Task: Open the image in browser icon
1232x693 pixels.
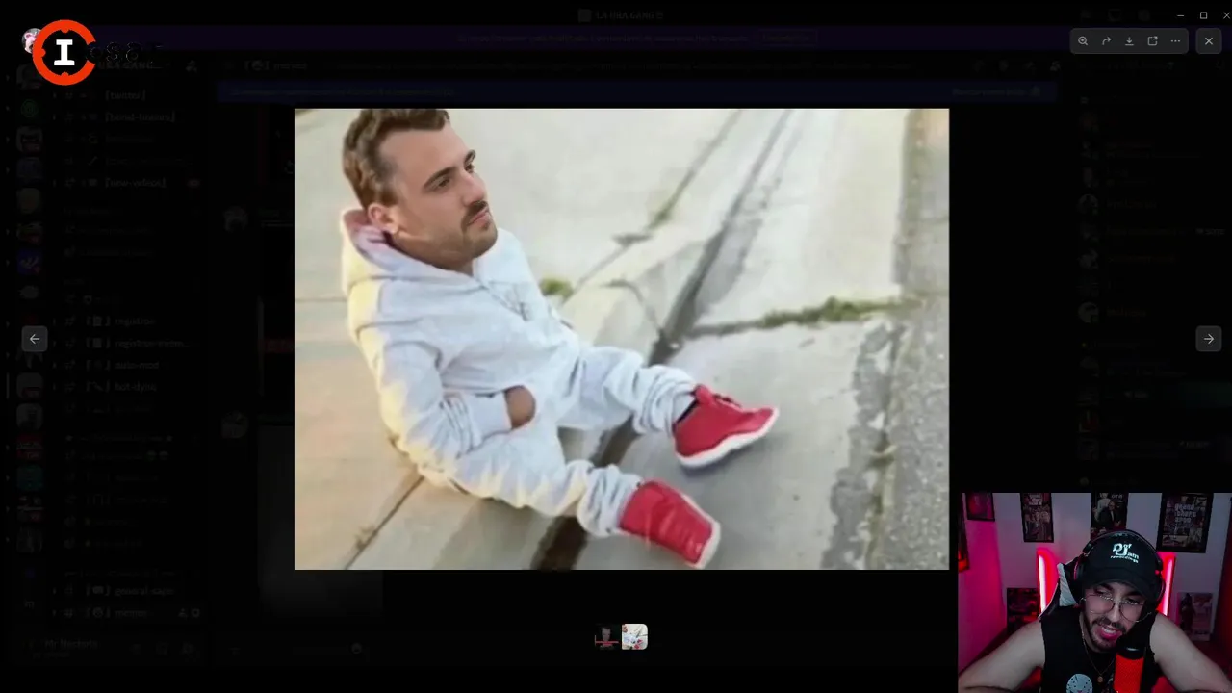Action: (1152, 41)
